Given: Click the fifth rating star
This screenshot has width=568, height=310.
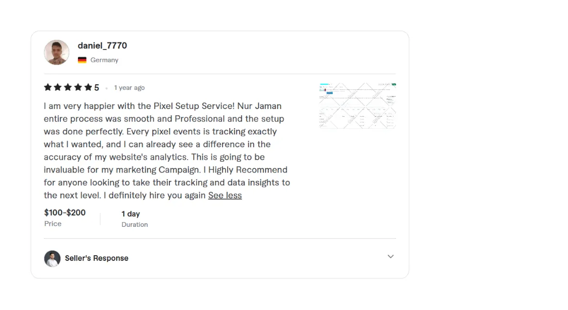Looking at the screenshot, I should (88, 87).
